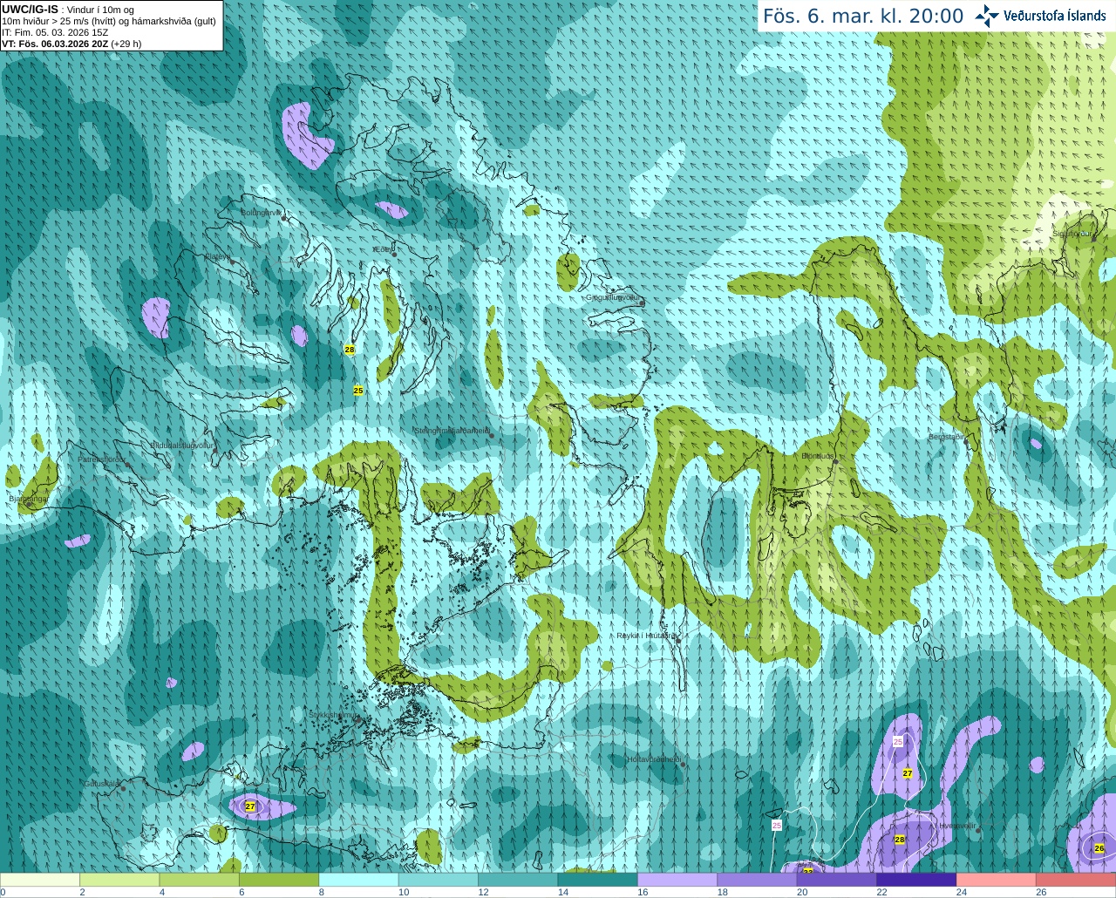Click the Bíldudalsflugvöllur station label
1116x898 pixels.
[x=181, y=445]
